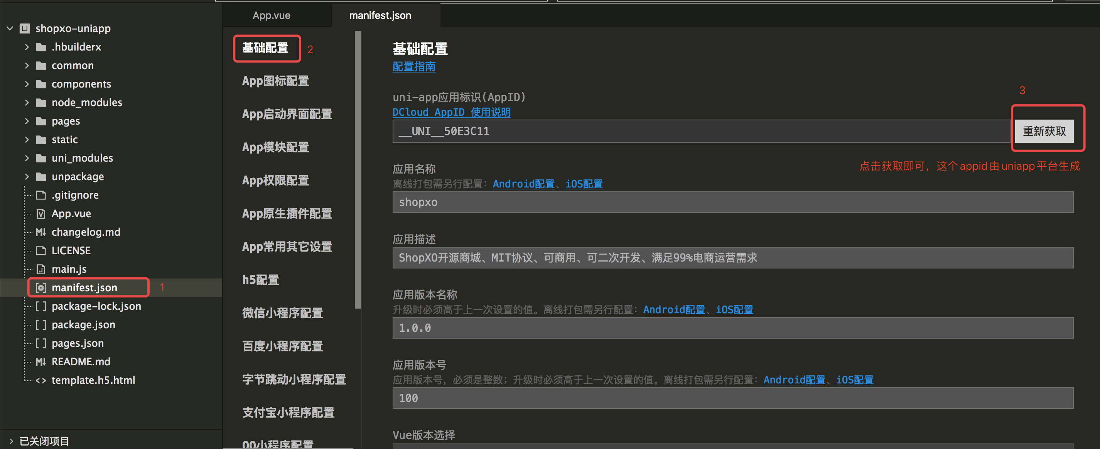Click the template.h5.html code brackets icon

(40, 380)
